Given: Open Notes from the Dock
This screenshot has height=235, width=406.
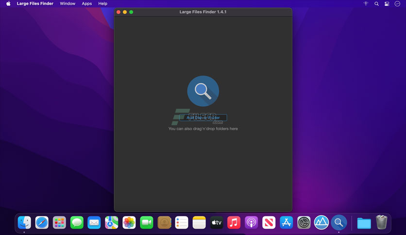Looking at the screenshot, I should [x=199, y=222].
